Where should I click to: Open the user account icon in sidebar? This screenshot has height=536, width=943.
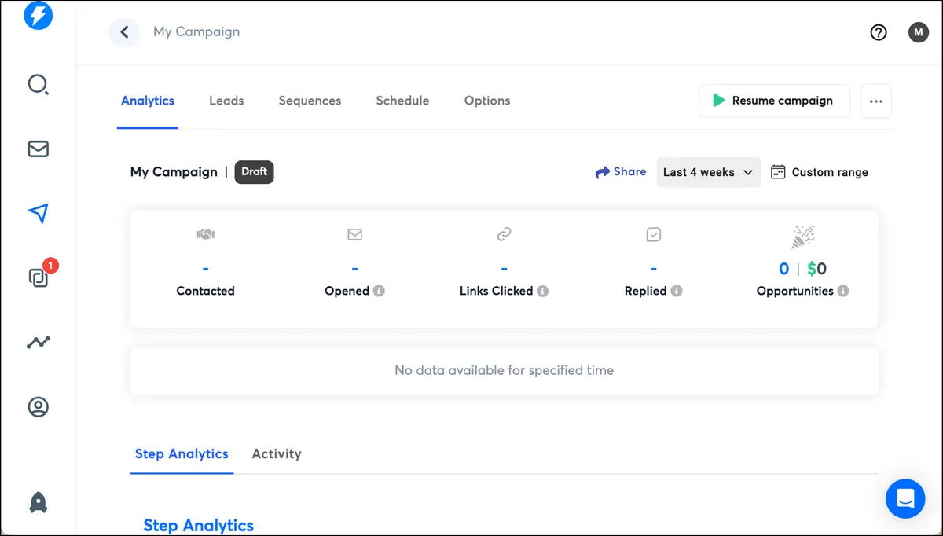(38, 407)
